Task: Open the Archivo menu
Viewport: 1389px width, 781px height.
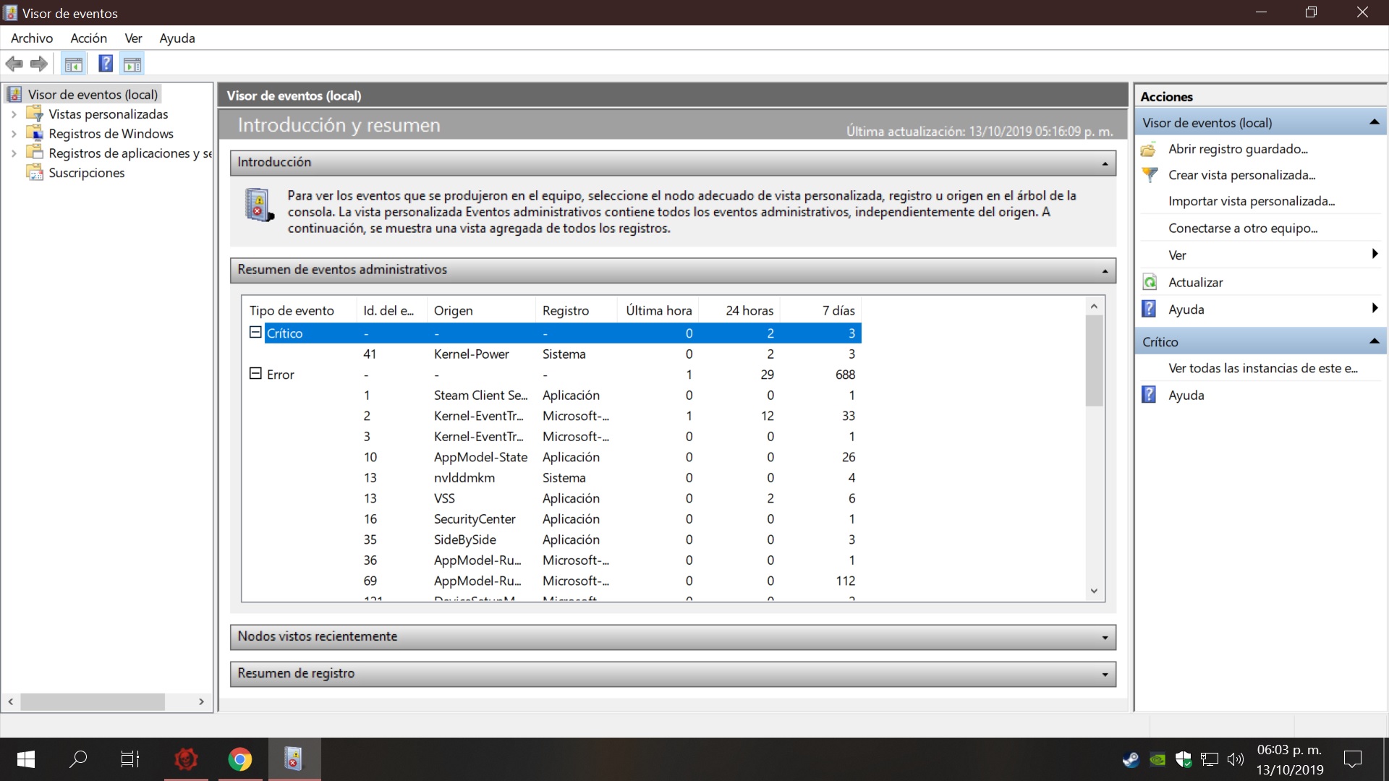Action: coord(31,38)
